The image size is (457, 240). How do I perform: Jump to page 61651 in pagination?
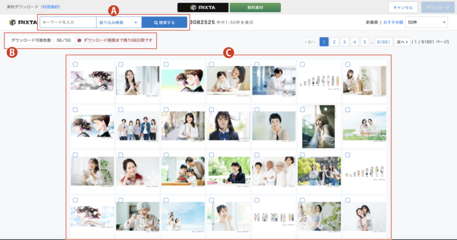383,42
